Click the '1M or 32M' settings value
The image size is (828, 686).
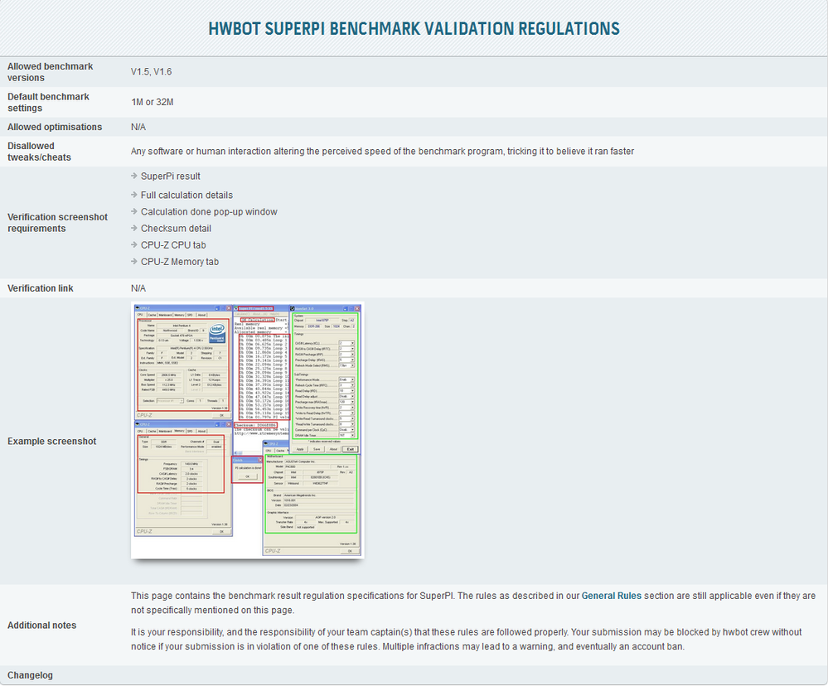tap(152, 102)
